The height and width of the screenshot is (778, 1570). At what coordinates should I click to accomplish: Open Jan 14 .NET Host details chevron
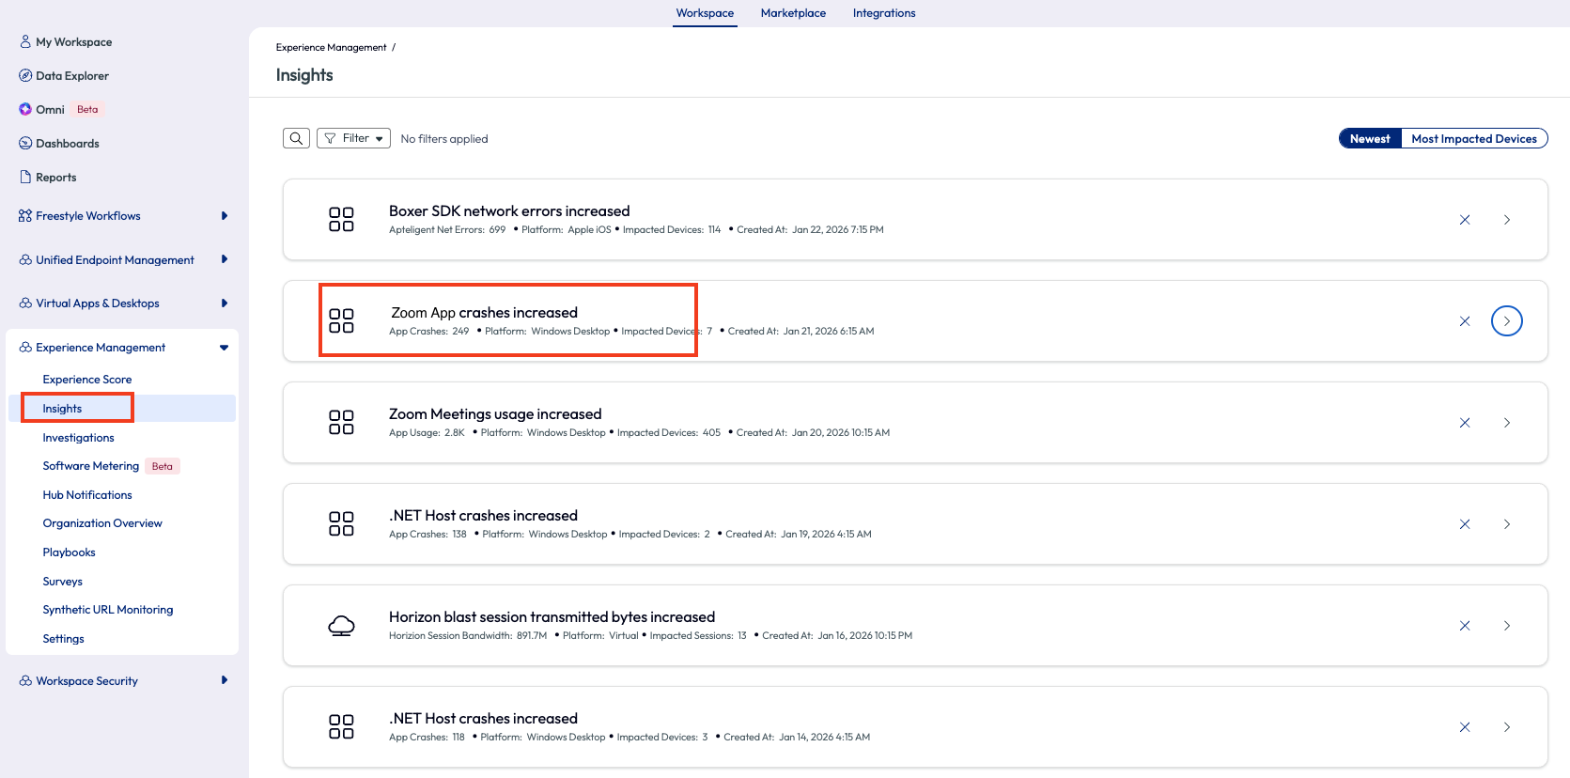[x=1507, y=726]
